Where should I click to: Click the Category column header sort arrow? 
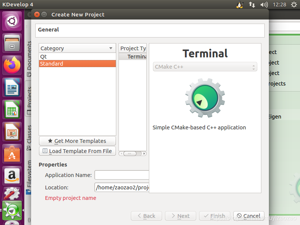pos(111,48)
